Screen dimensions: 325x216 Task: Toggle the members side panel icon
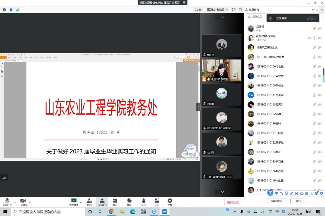241,10
